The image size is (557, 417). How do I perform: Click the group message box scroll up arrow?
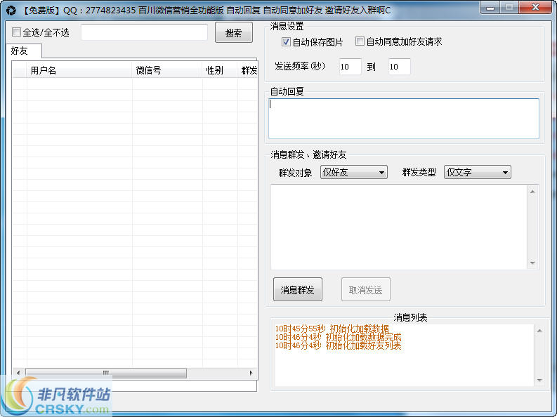coord(532,192)
